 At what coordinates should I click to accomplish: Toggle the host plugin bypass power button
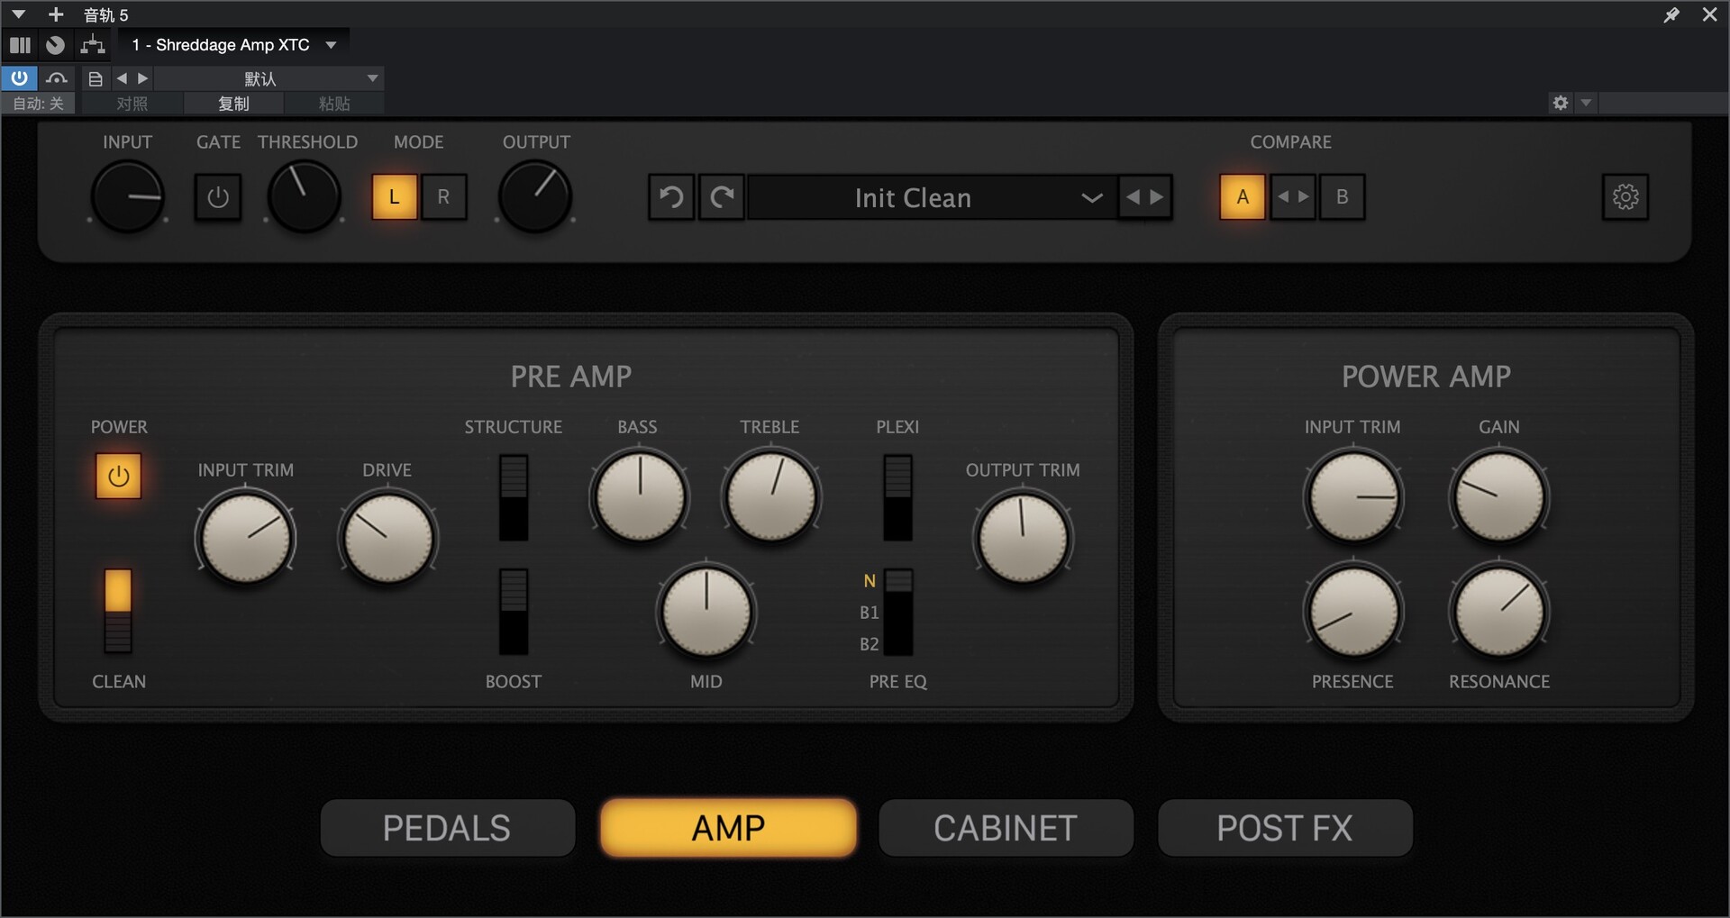(19, 78)
